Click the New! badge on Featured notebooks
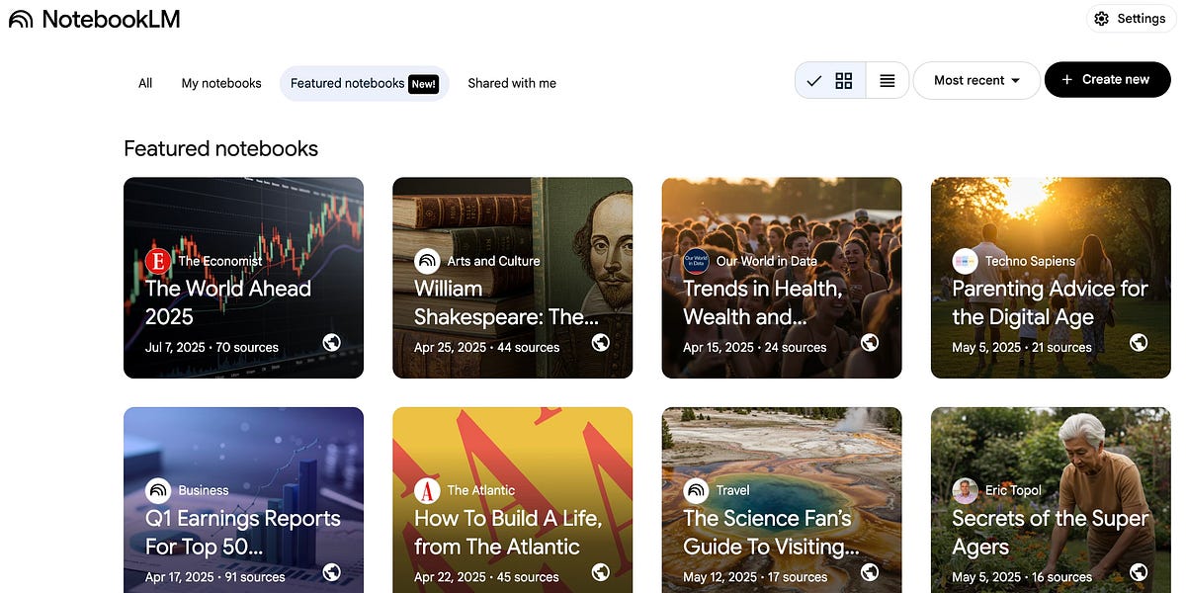Screen dimensions: 1186x593 tap(424, 84)
